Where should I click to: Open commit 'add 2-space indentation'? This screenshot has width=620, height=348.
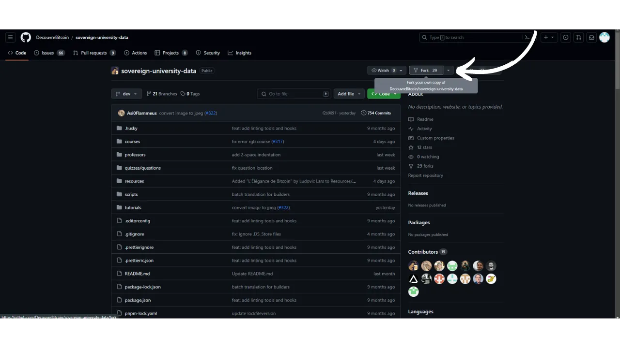pyautogui.click(x=256, y=155)
